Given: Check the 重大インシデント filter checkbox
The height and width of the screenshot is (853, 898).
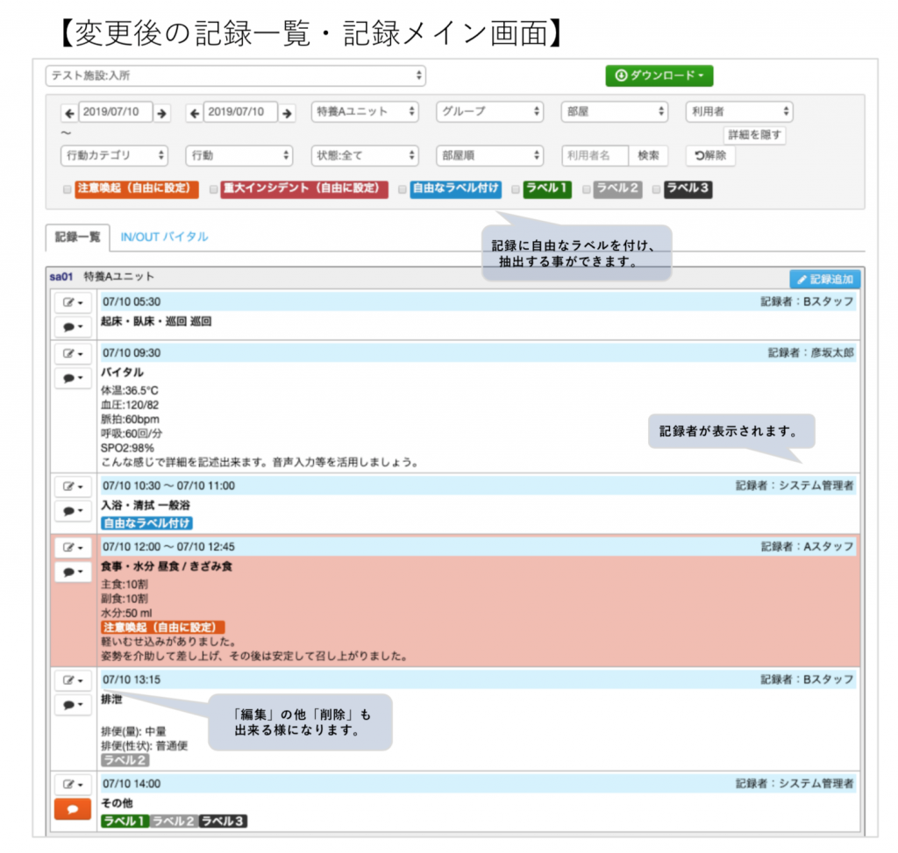Looking at the screenshot, I should point(213,189).
